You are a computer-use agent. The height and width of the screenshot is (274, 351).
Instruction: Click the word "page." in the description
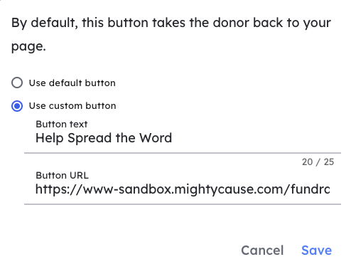28,46
